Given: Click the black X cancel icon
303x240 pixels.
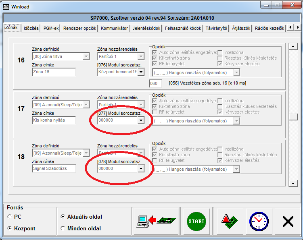Looking at the screenshot, I should coord(288,221).
